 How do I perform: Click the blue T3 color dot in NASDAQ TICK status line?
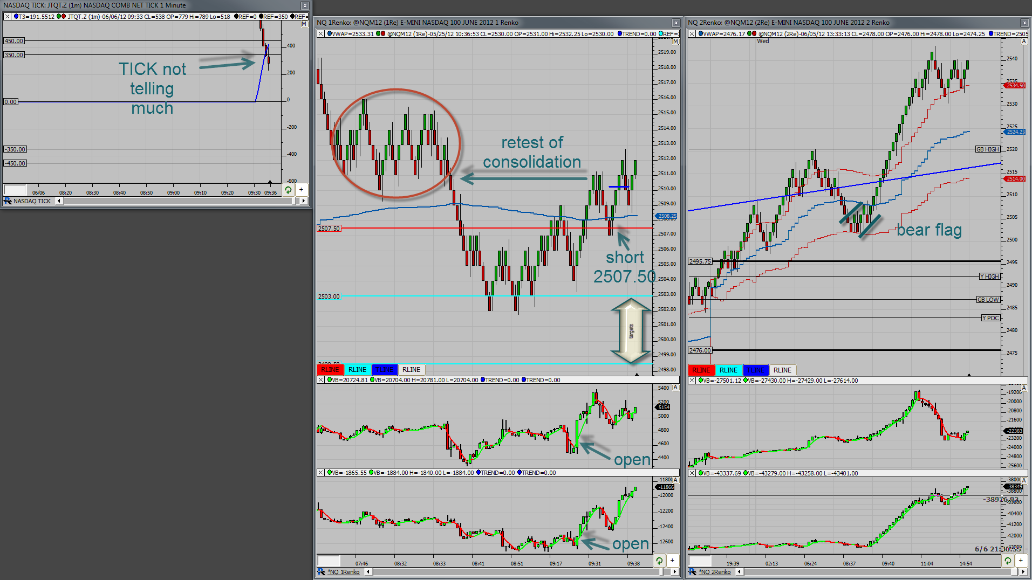16,17
